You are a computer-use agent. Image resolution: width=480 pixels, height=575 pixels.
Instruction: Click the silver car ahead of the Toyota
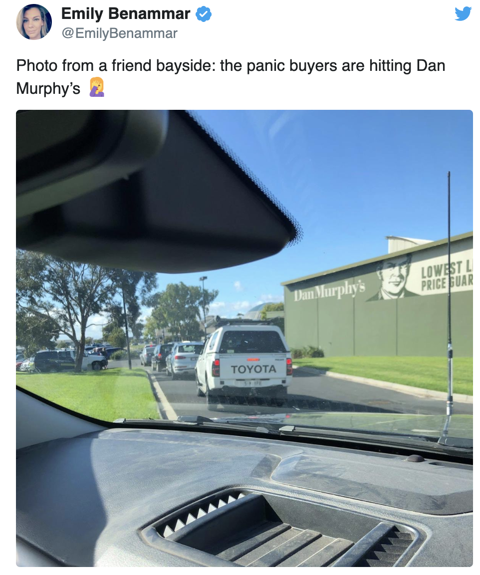[x=182, y=360]
